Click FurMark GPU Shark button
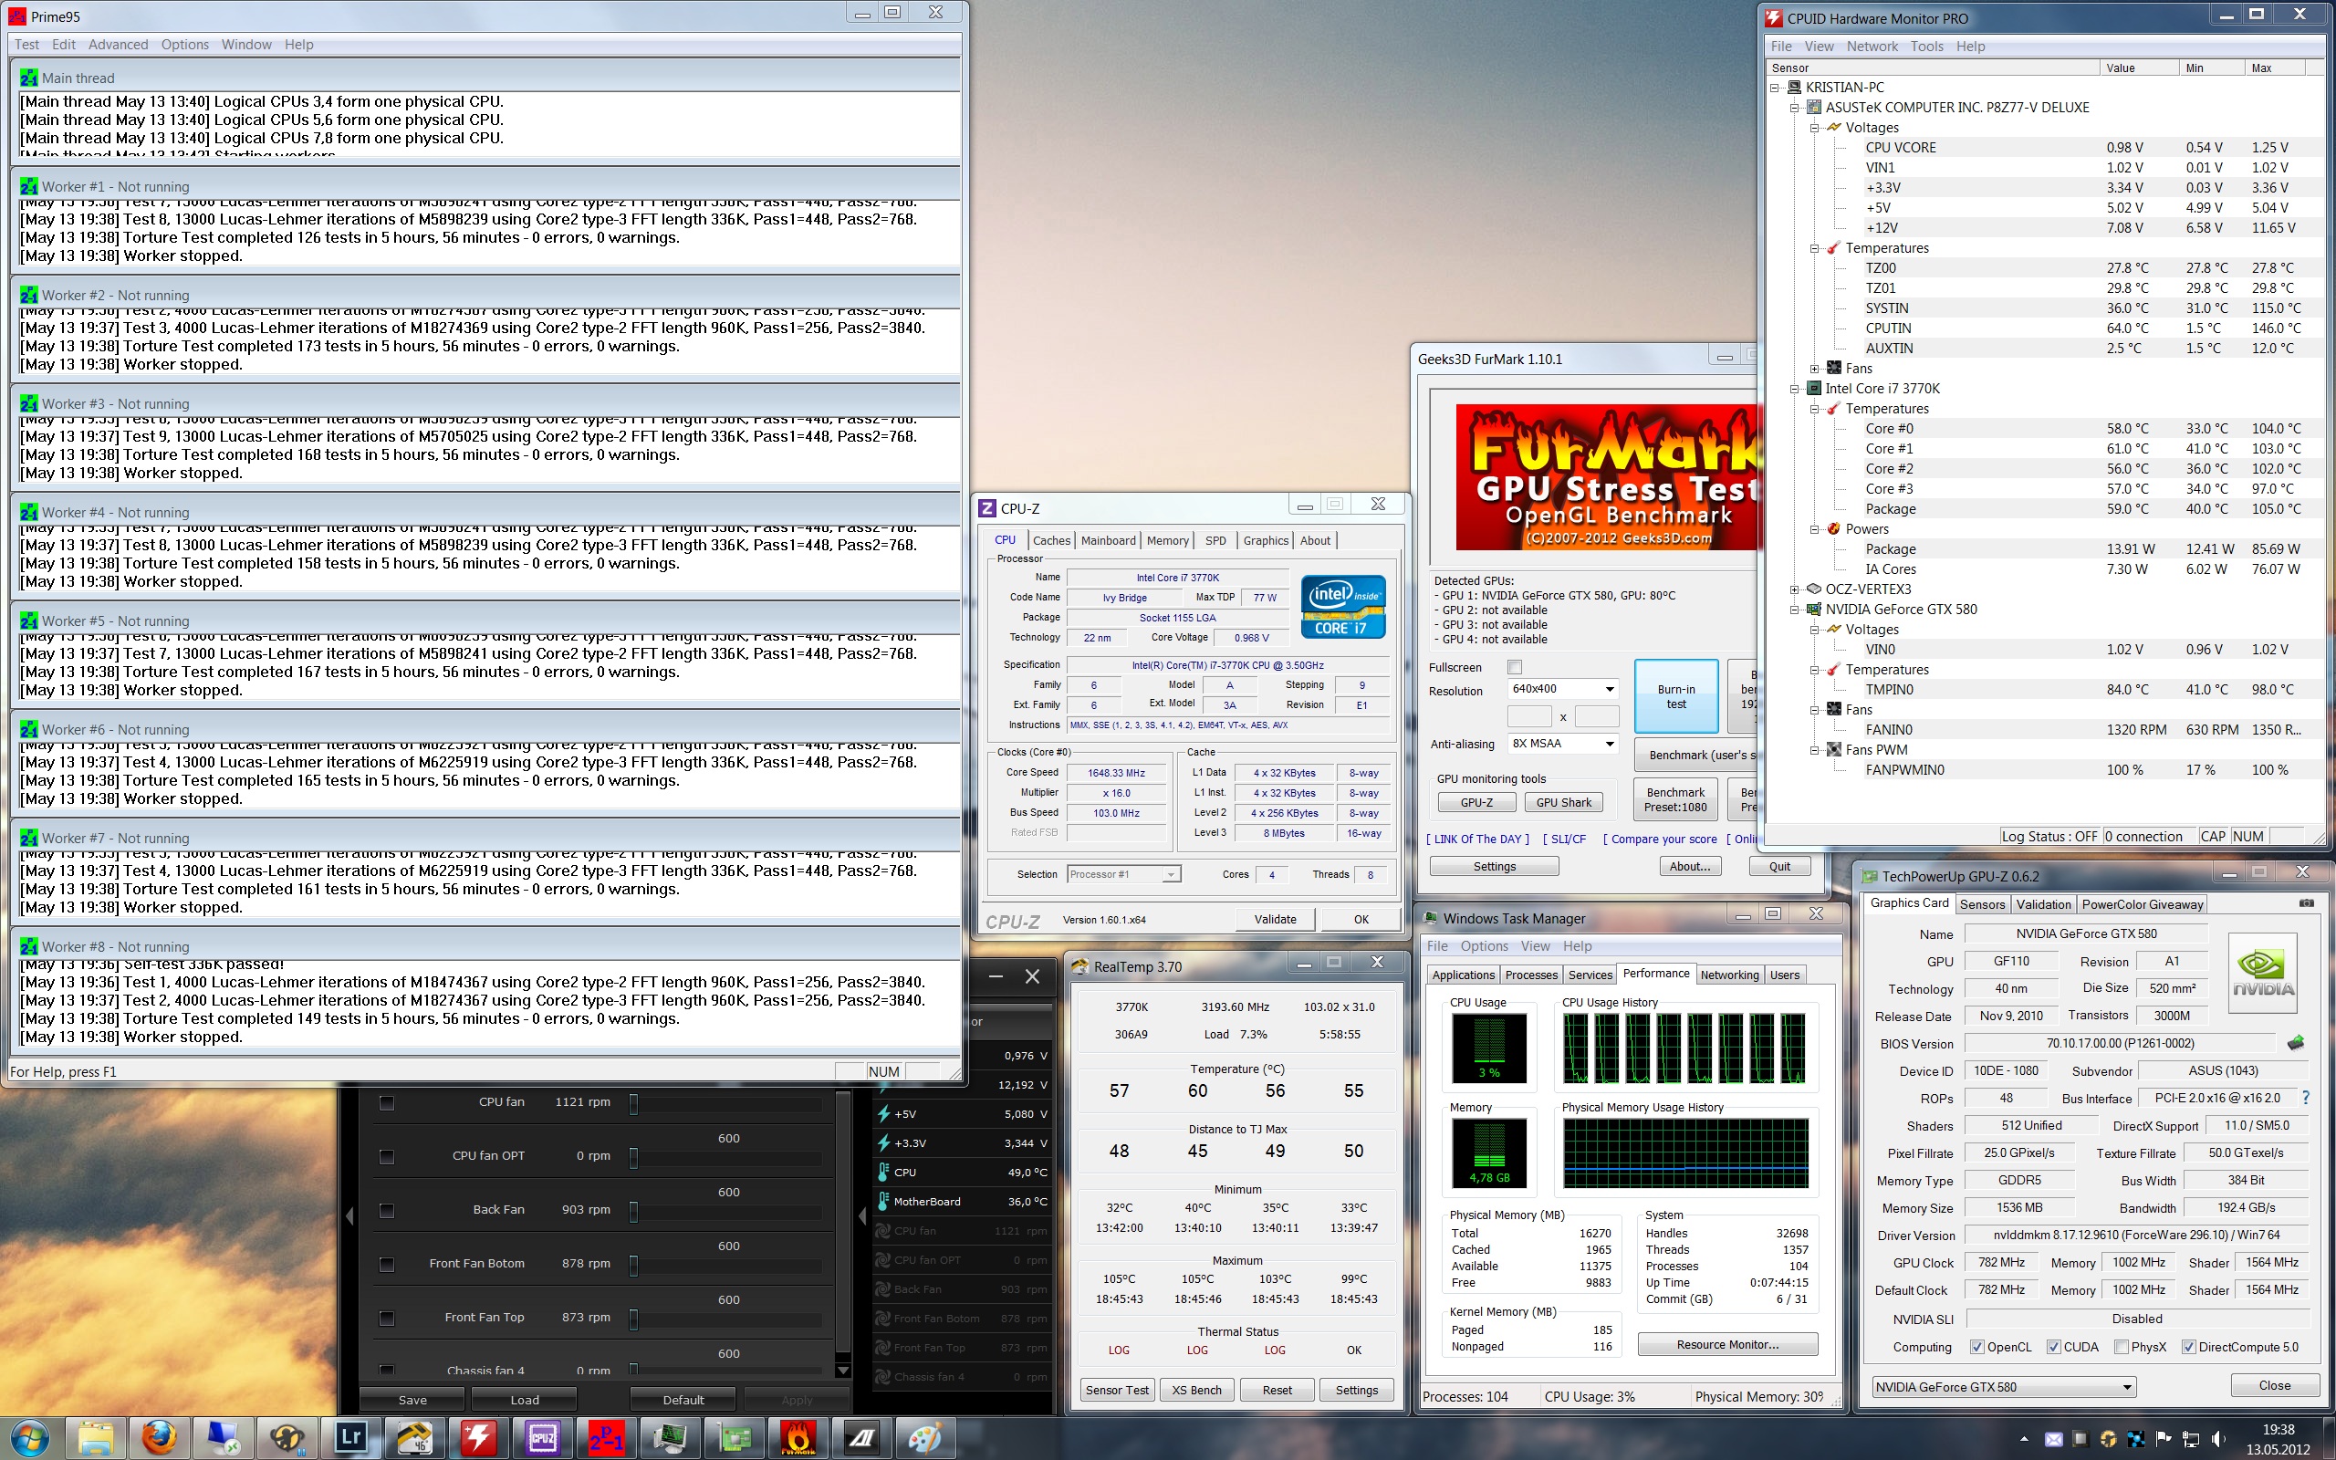Image resolution: width=2336 pixels, height=1460 pixels. point(1564,802)
